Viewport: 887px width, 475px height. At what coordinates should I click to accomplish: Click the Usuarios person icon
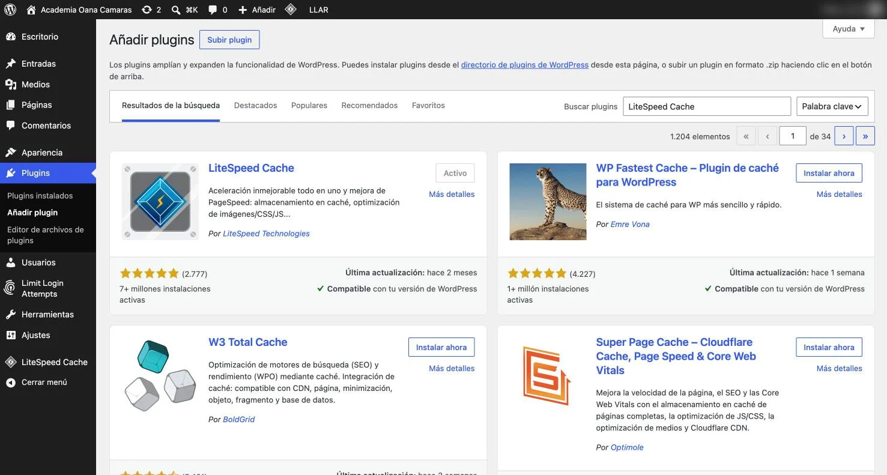(x=11, y=262)
